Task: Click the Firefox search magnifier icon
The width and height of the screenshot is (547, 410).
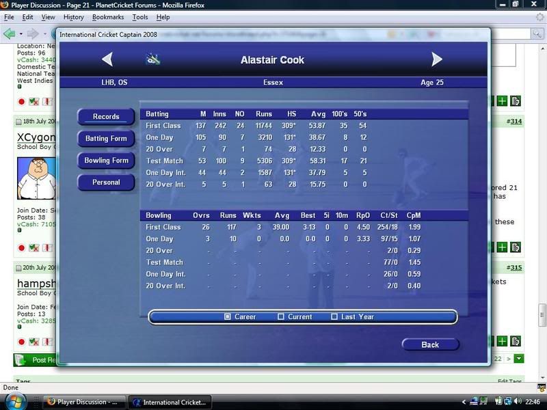Action: click(x=537, y=33)
